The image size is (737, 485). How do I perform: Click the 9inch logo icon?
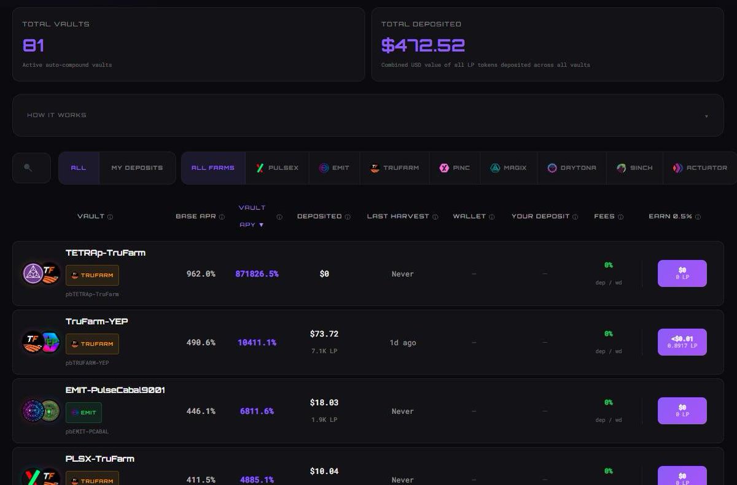click(622, 168)
